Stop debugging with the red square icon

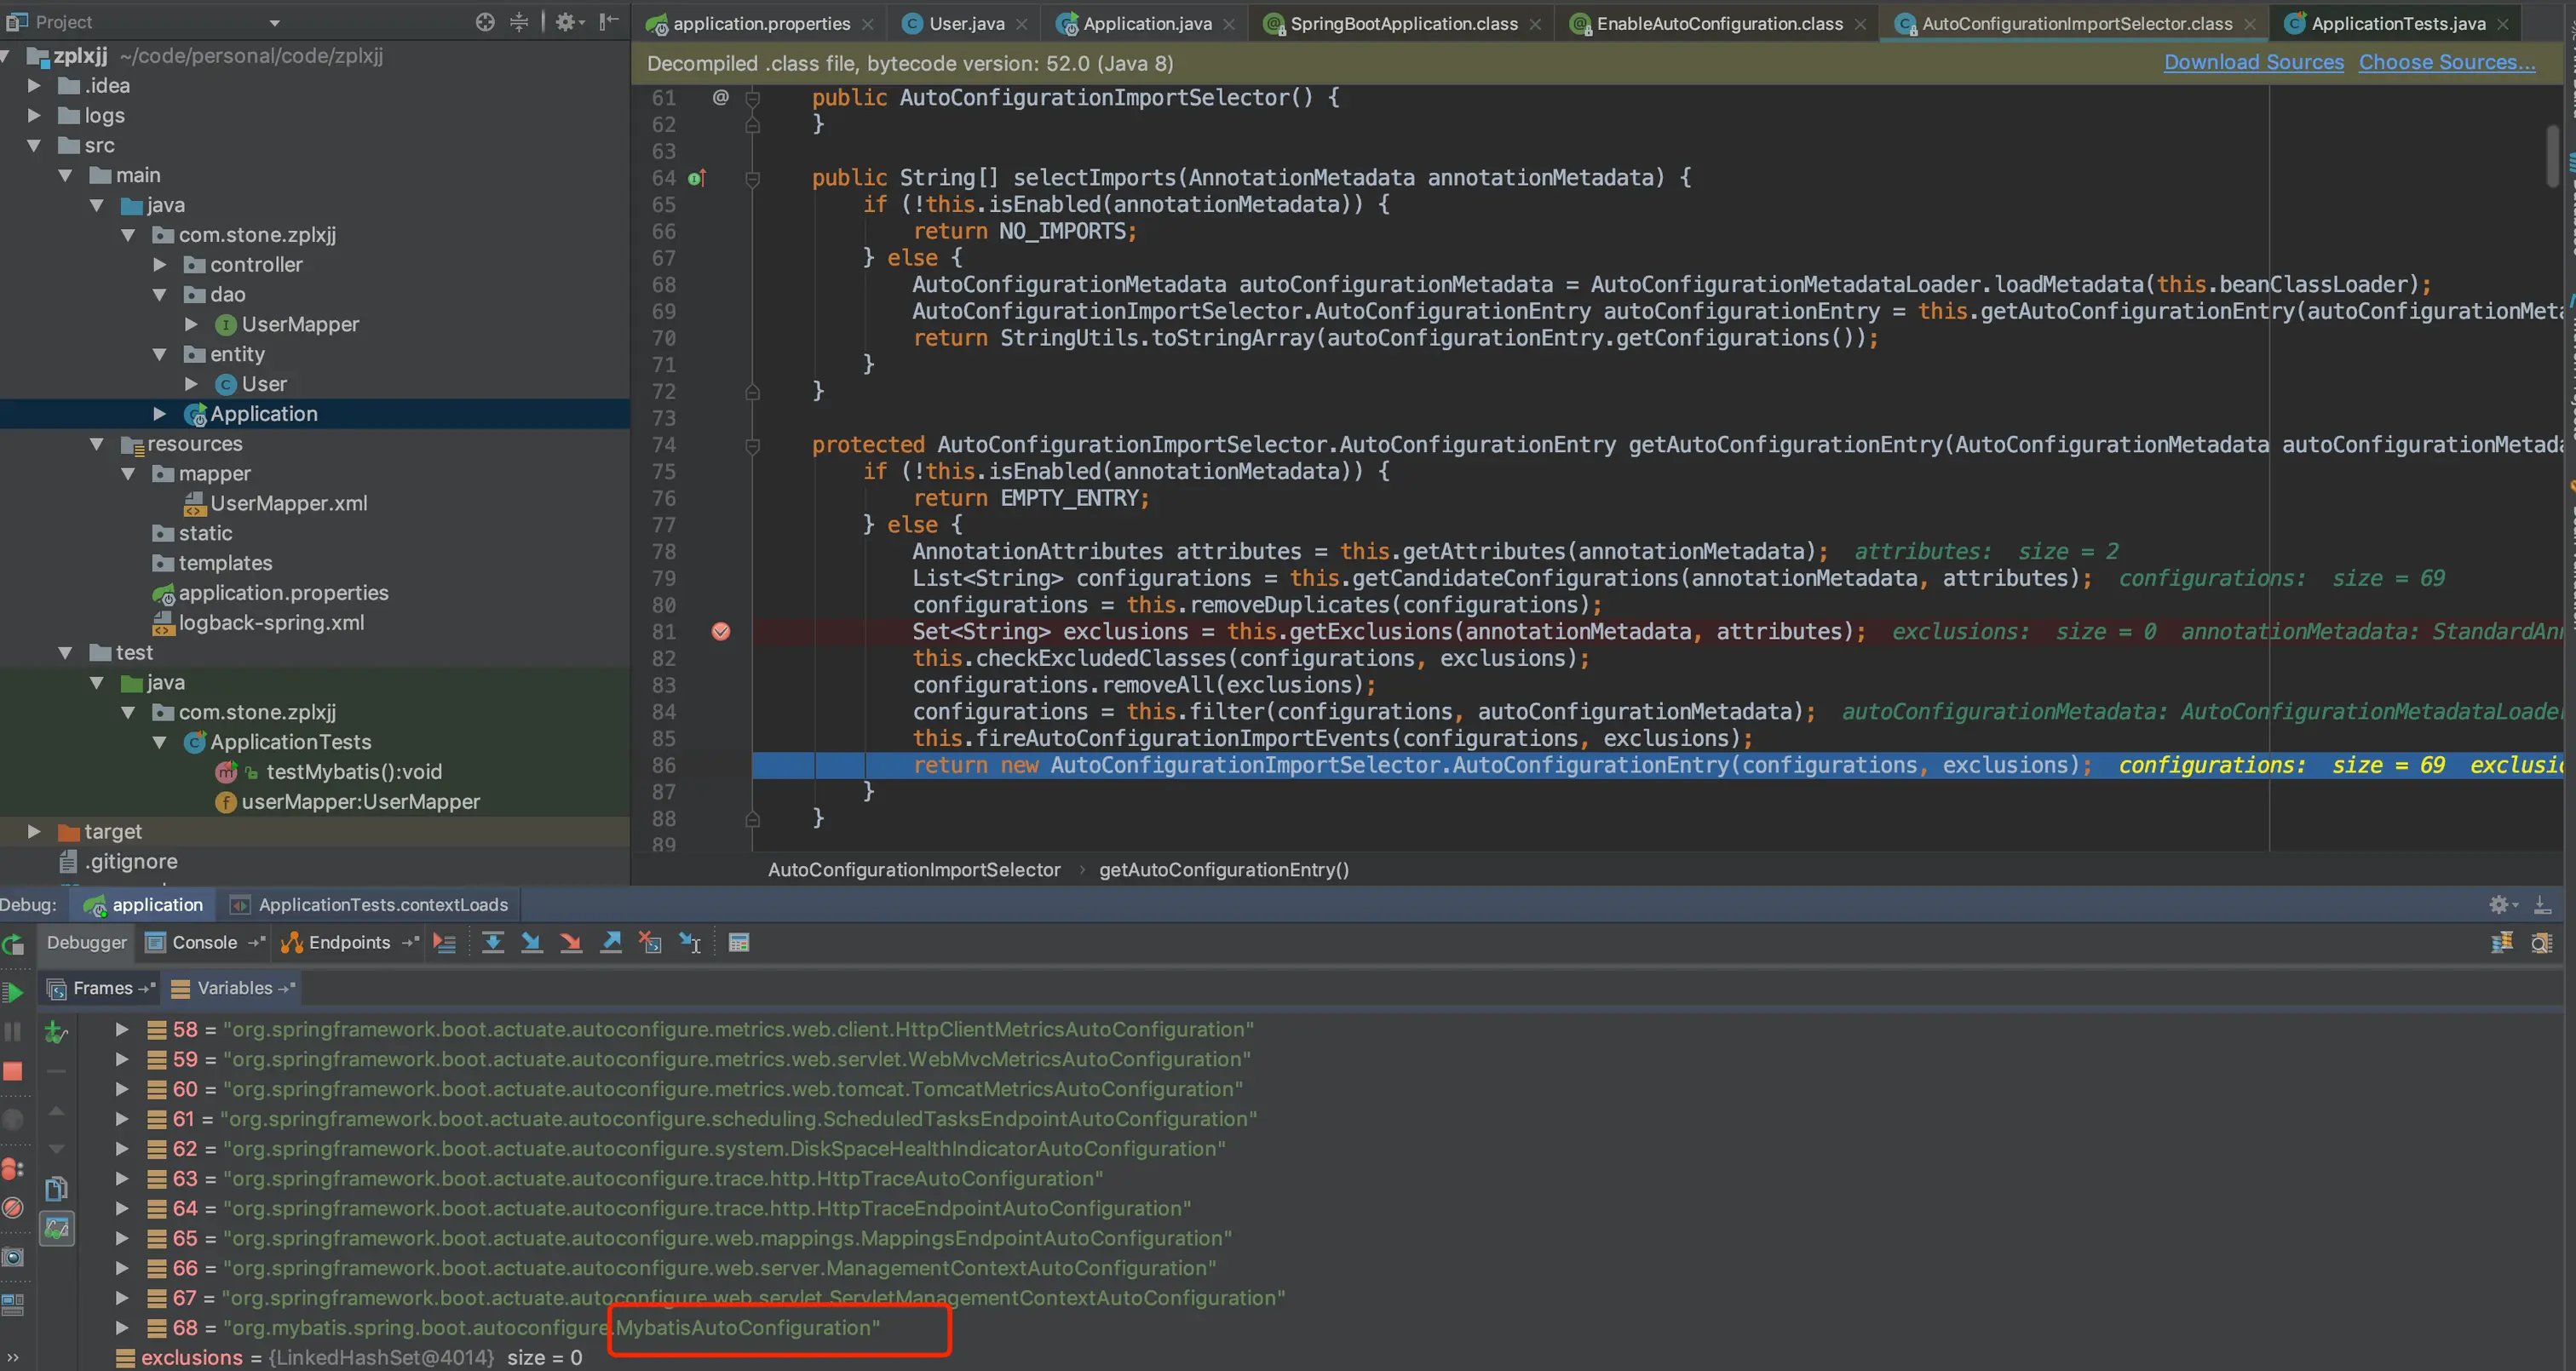pos(13,1071)
